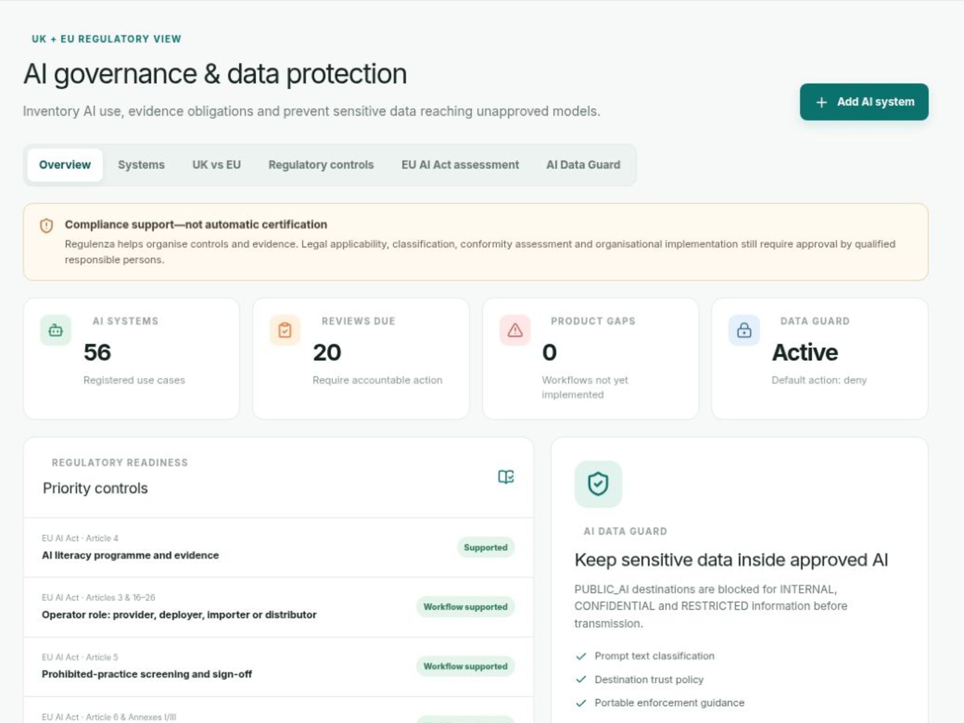964x723 pixels.
Task: Click Workflow supported badge for Prohibited-practice screening
Action: [465, 666]
